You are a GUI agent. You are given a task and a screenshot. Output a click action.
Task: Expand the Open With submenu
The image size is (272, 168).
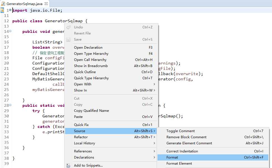(111, 84)
